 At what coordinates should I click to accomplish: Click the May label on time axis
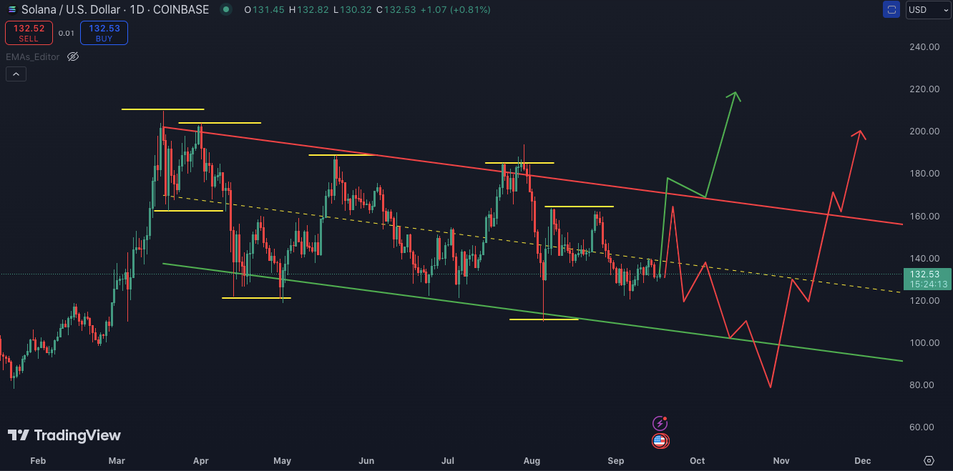282,460
